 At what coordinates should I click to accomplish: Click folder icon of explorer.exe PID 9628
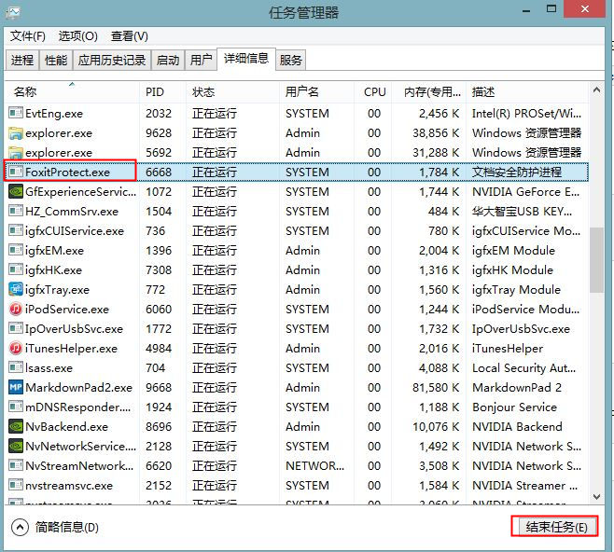(16, 133)
